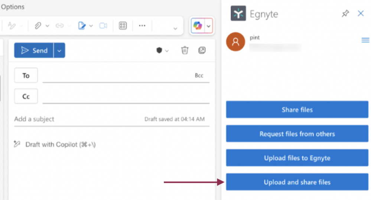Open the Egnyte hamburger menu
This screenshot has height=200, width=371.
coord(365,40)
